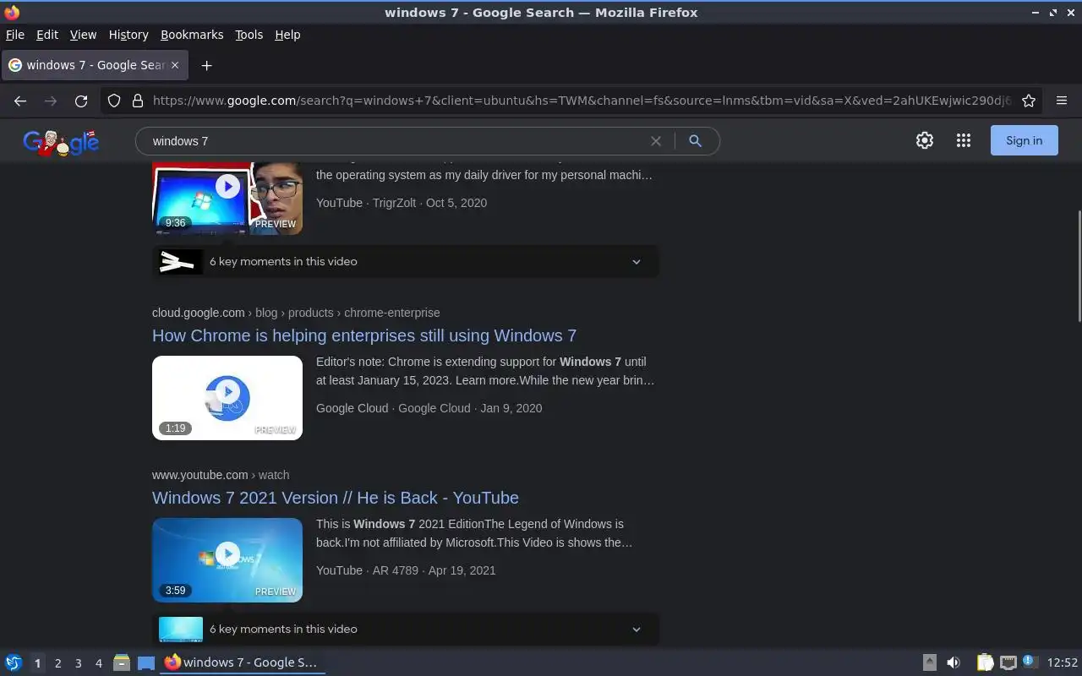Screen dimensions: 1082x676
Task: Switch to workspace 4
Action: coord(99,663)
